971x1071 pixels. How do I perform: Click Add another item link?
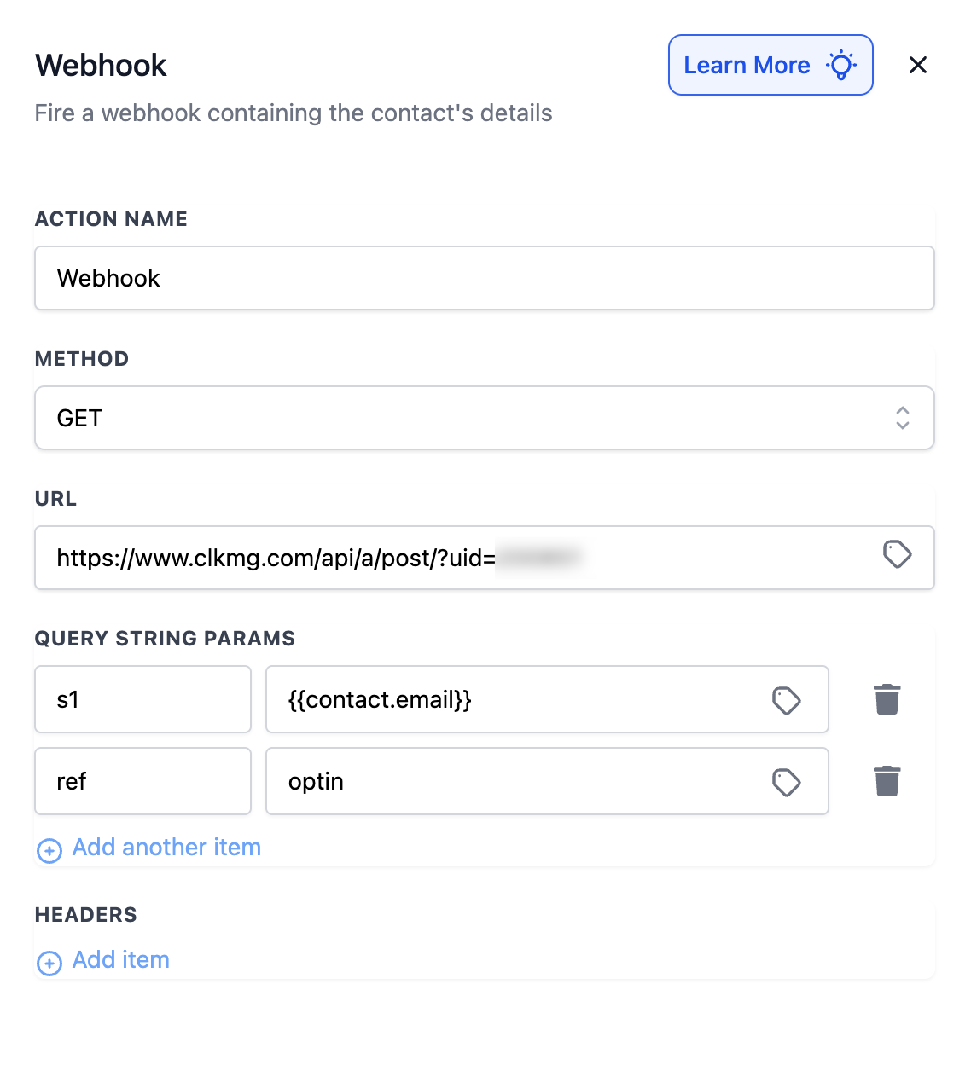(x=166, y=848)
